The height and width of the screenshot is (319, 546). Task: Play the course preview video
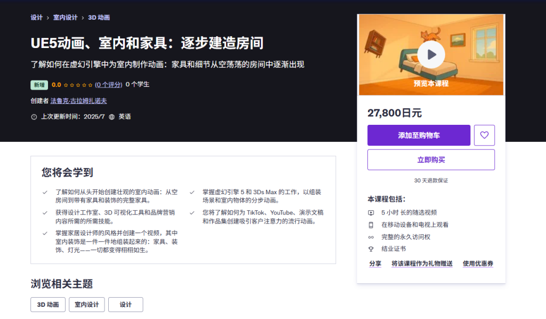(x=431, y=54)
